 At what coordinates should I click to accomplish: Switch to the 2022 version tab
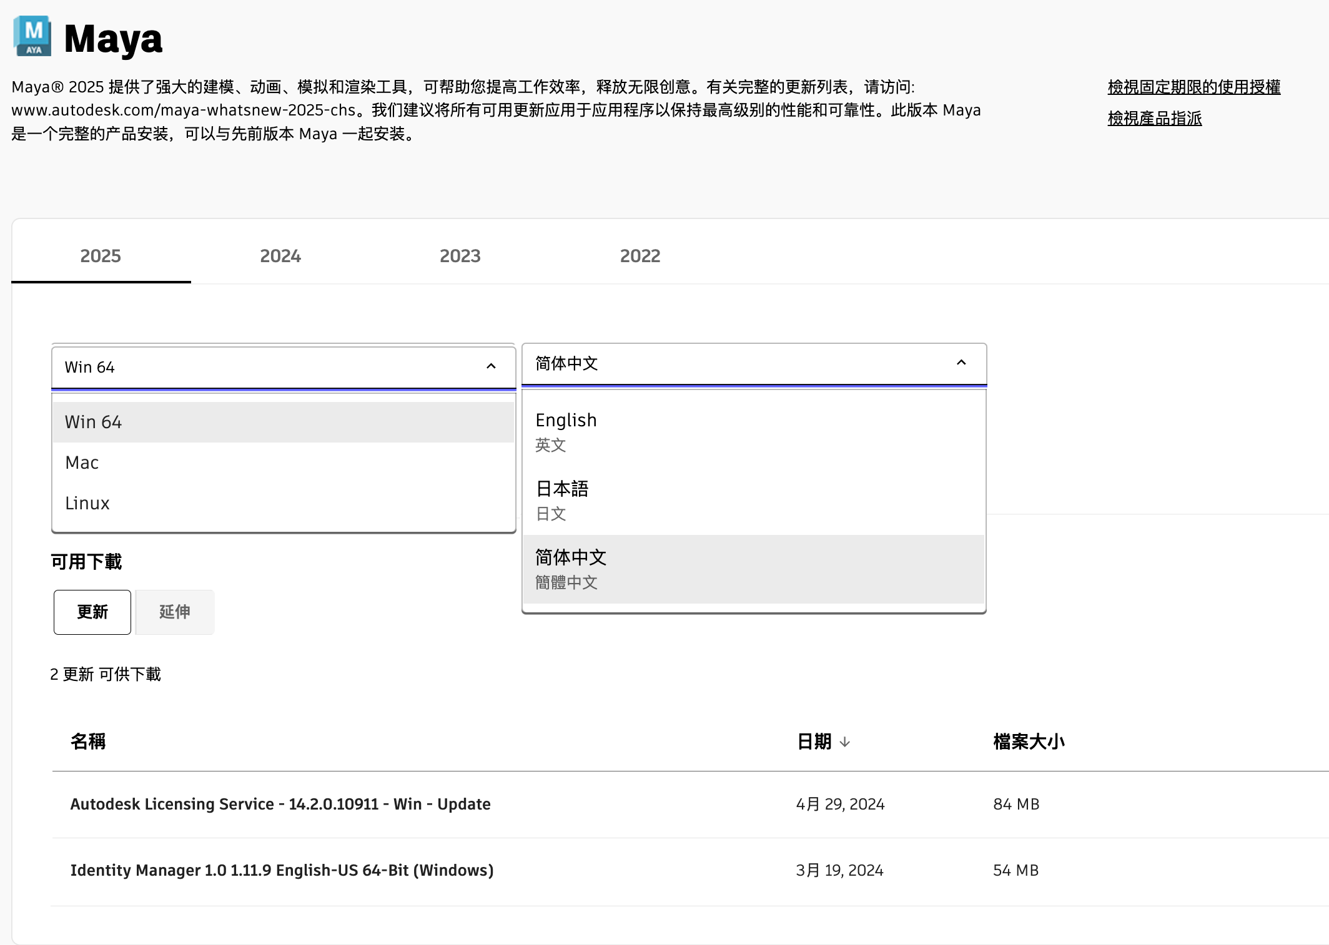640,256
